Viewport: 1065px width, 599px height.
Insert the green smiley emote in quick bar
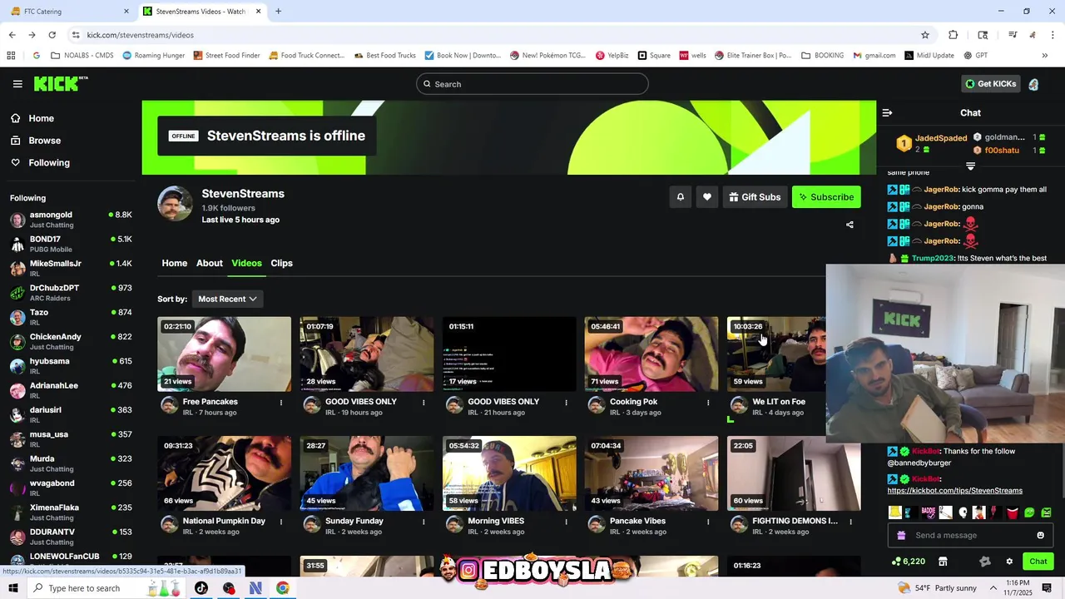tap(1029, 512)
